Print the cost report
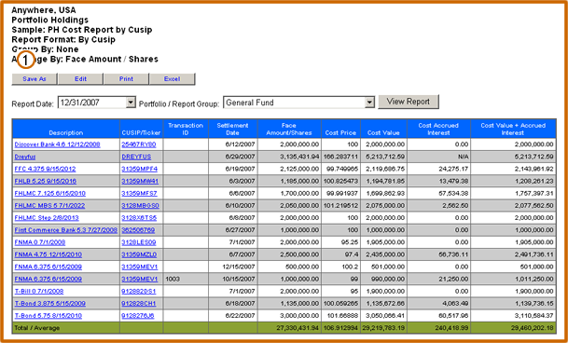This screenshot has width=568, height=343. click(x=126, y=79)
